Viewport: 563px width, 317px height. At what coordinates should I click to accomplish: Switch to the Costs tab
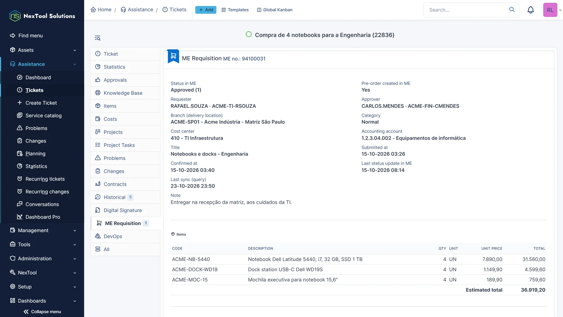(x=125, y=119)
